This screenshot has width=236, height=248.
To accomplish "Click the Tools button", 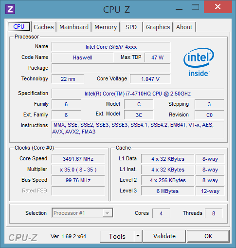I will tap(117, 236).
